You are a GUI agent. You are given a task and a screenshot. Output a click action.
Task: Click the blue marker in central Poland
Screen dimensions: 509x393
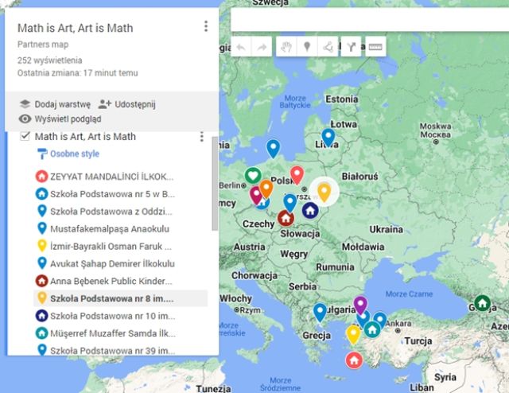point(289,203)
